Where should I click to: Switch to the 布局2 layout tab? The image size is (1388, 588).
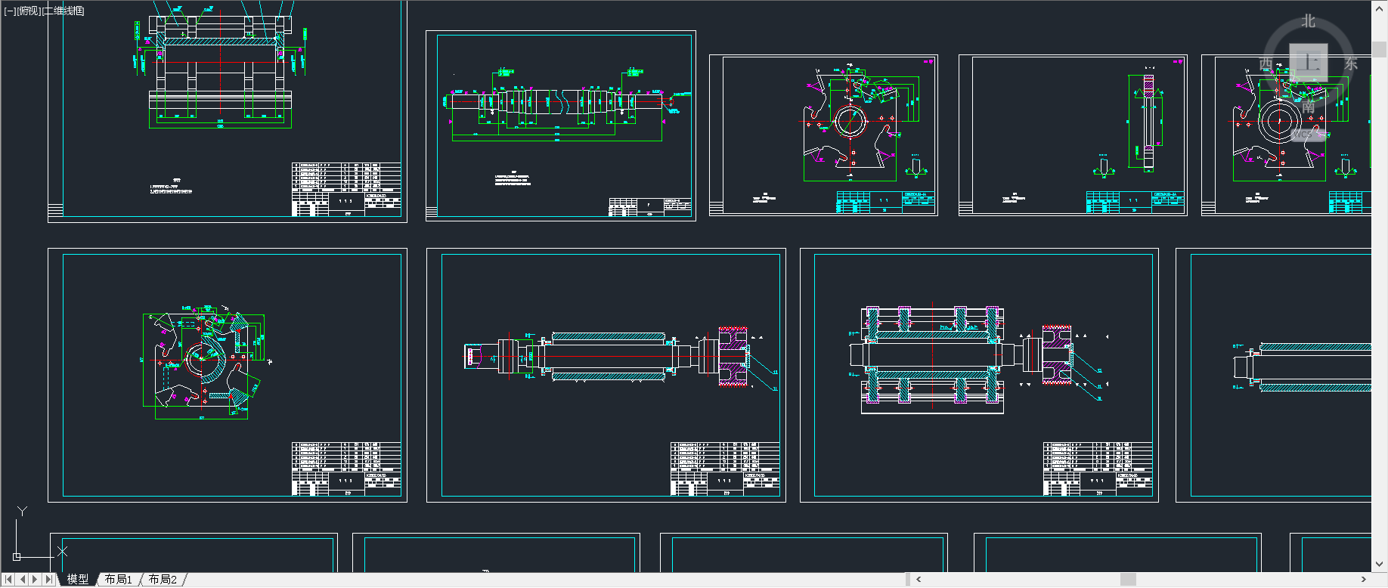[x=163, y=580]
